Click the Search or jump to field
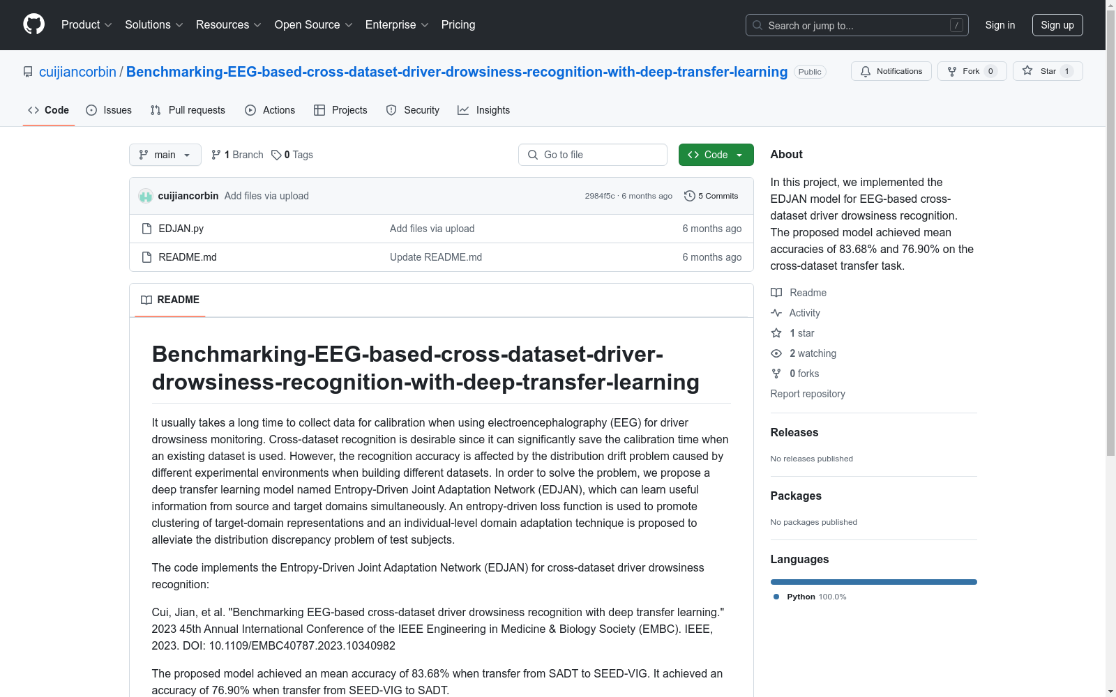 (x=857, y=25)
